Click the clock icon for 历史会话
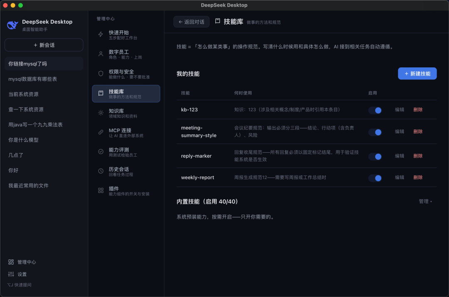This screenshot has width=449, height=297. 101,171
